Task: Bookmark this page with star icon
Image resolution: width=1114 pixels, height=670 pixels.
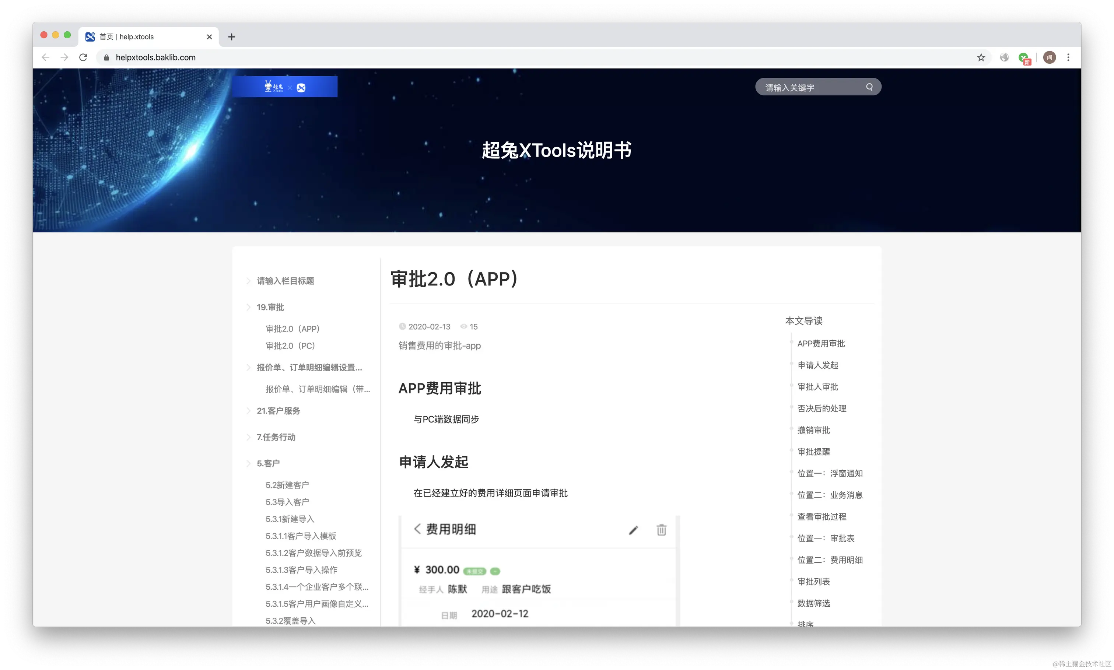Action: pos(981,57)
